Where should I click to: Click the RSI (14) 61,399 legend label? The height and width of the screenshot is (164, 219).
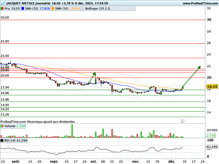tap(14, 140)
